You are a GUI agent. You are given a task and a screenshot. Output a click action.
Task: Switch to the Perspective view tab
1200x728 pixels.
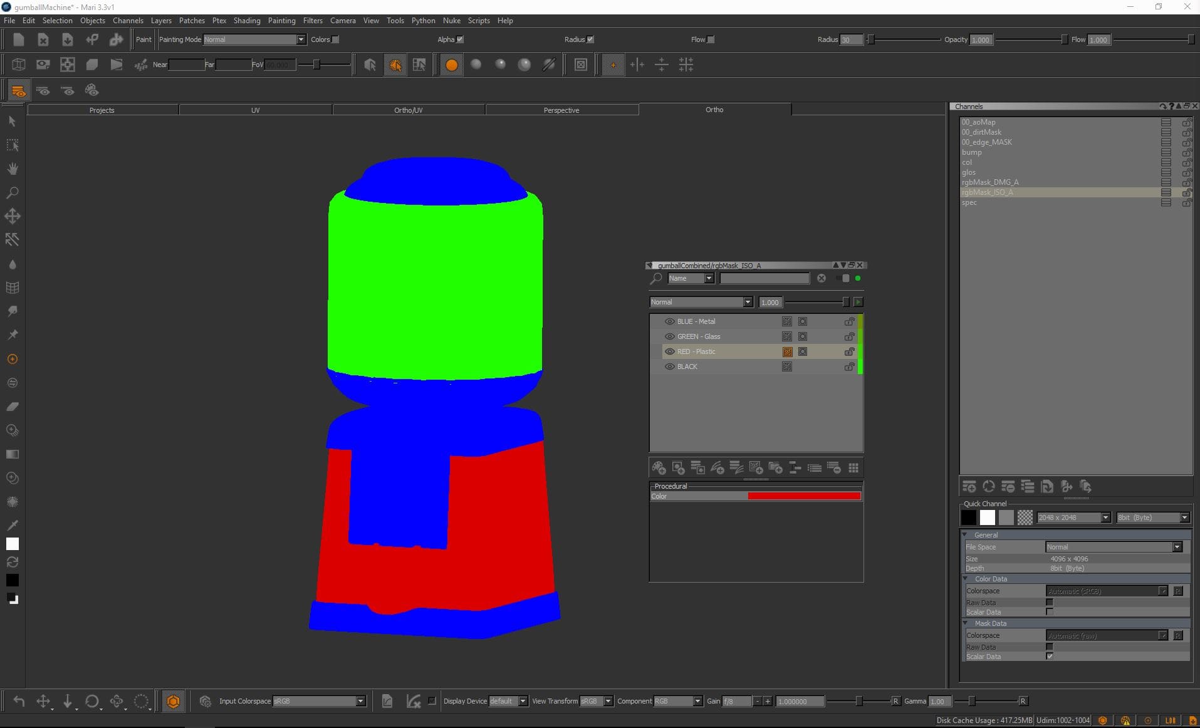561,110
